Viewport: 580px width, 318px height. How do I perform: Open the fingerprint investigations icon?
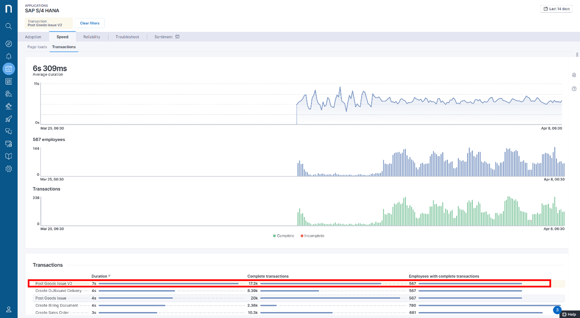coord(9,94)
